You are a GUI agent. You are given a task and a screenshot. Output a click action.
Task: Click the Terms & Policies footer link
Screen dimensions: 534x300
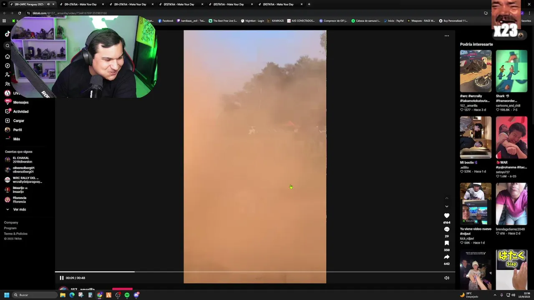click(x=16, y=234)
